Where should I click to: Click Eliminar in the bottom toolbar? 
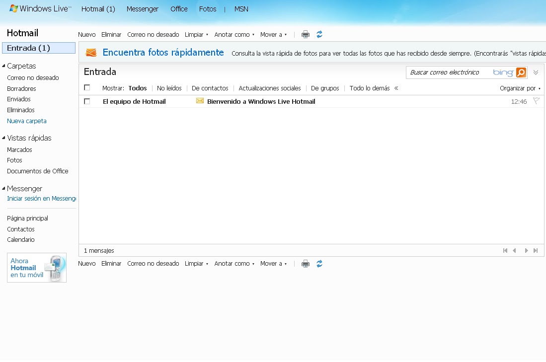click(111, 264)
